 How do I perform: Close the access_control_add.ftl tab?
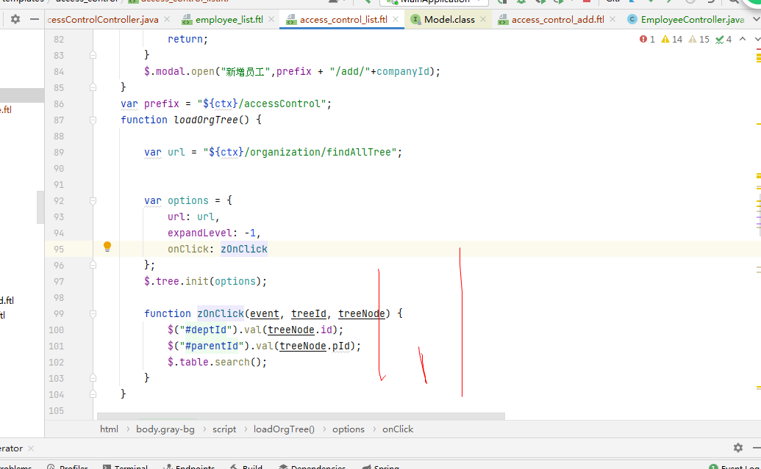pos(612,19)
